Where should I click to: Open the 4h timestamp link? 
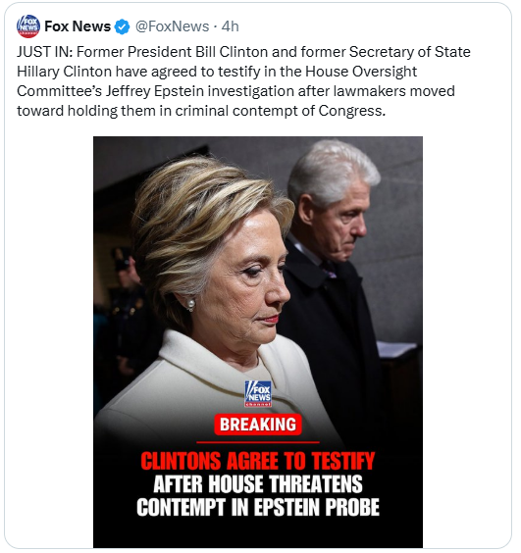(x=231, y=26)
